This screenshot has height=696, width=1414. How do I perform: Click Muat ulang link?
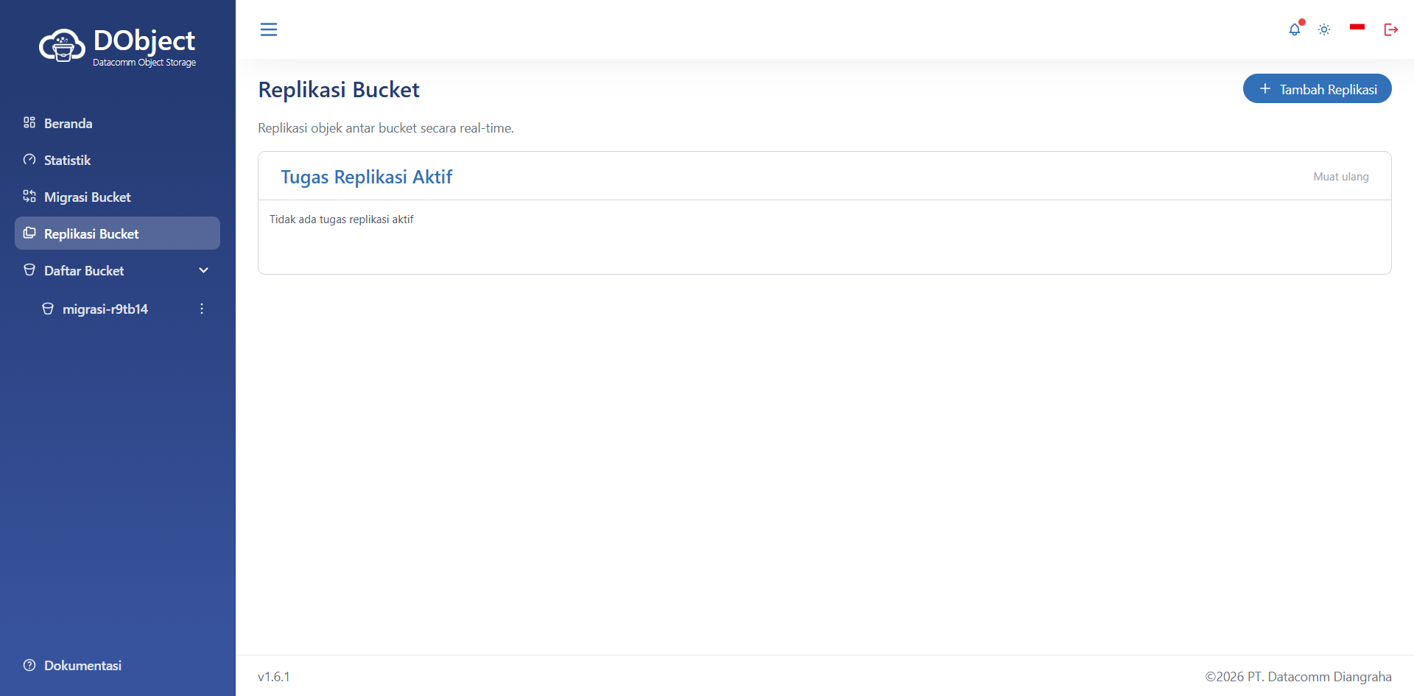tap(1341, 177)
